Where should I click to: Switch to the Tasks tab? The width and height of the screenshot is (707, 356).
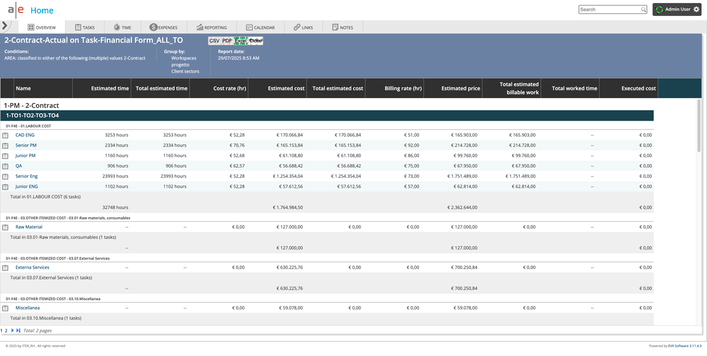(84, 28)
